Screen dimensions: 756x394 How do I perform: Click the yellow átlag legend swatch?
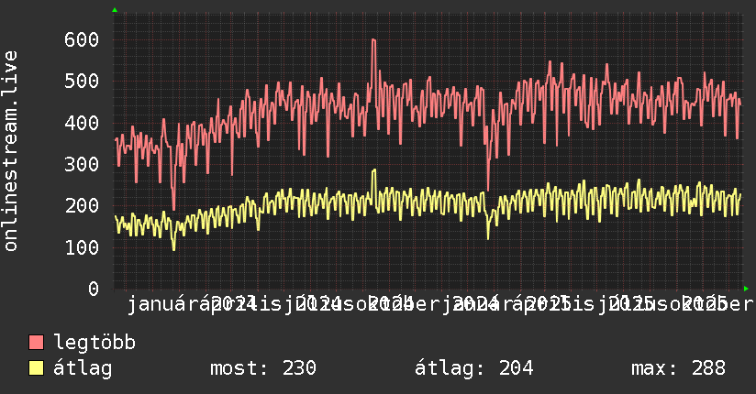click(36, 368)
